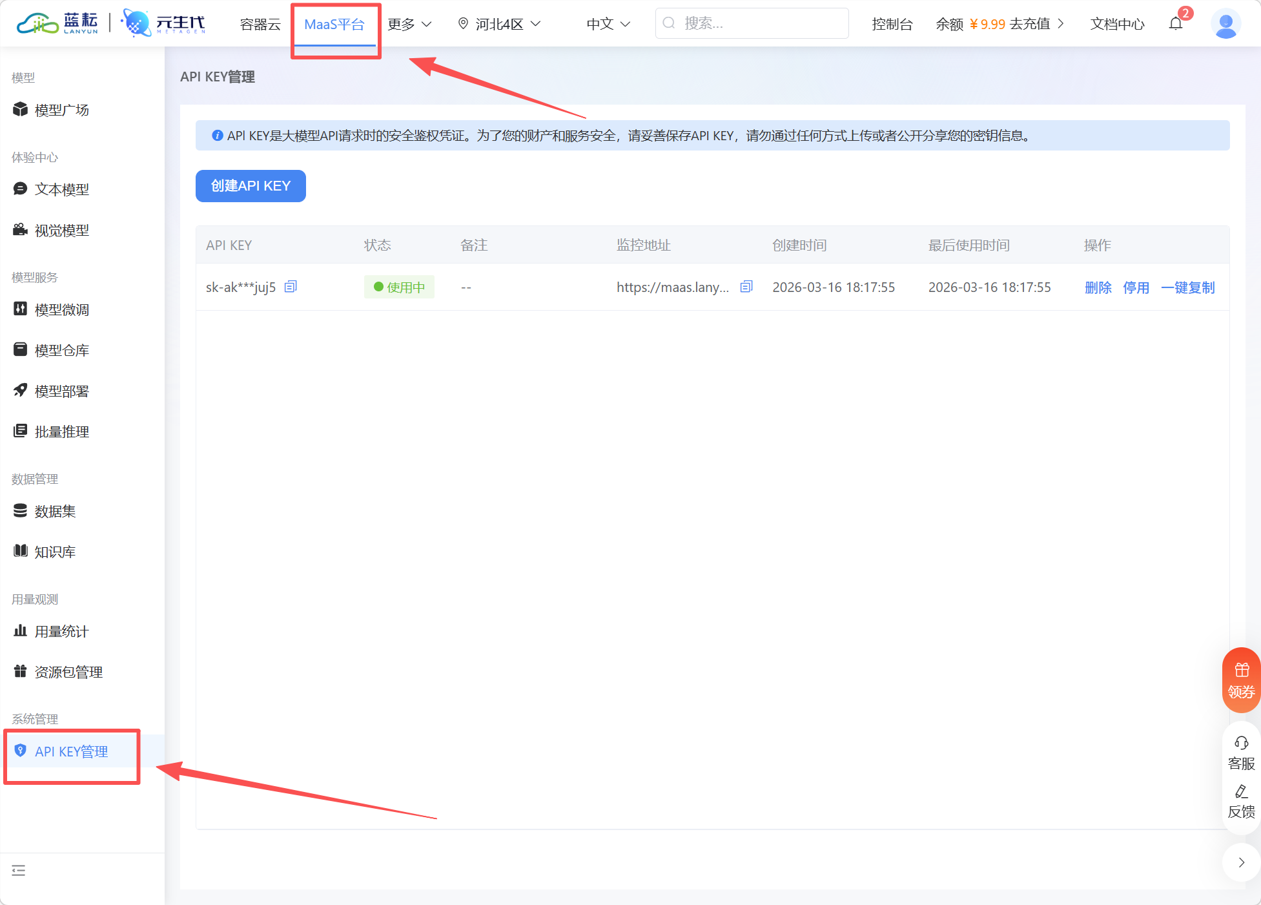Open the notification bell
The width and height of the screenshot is (1261, 905).
click(x=1175, y=23)
